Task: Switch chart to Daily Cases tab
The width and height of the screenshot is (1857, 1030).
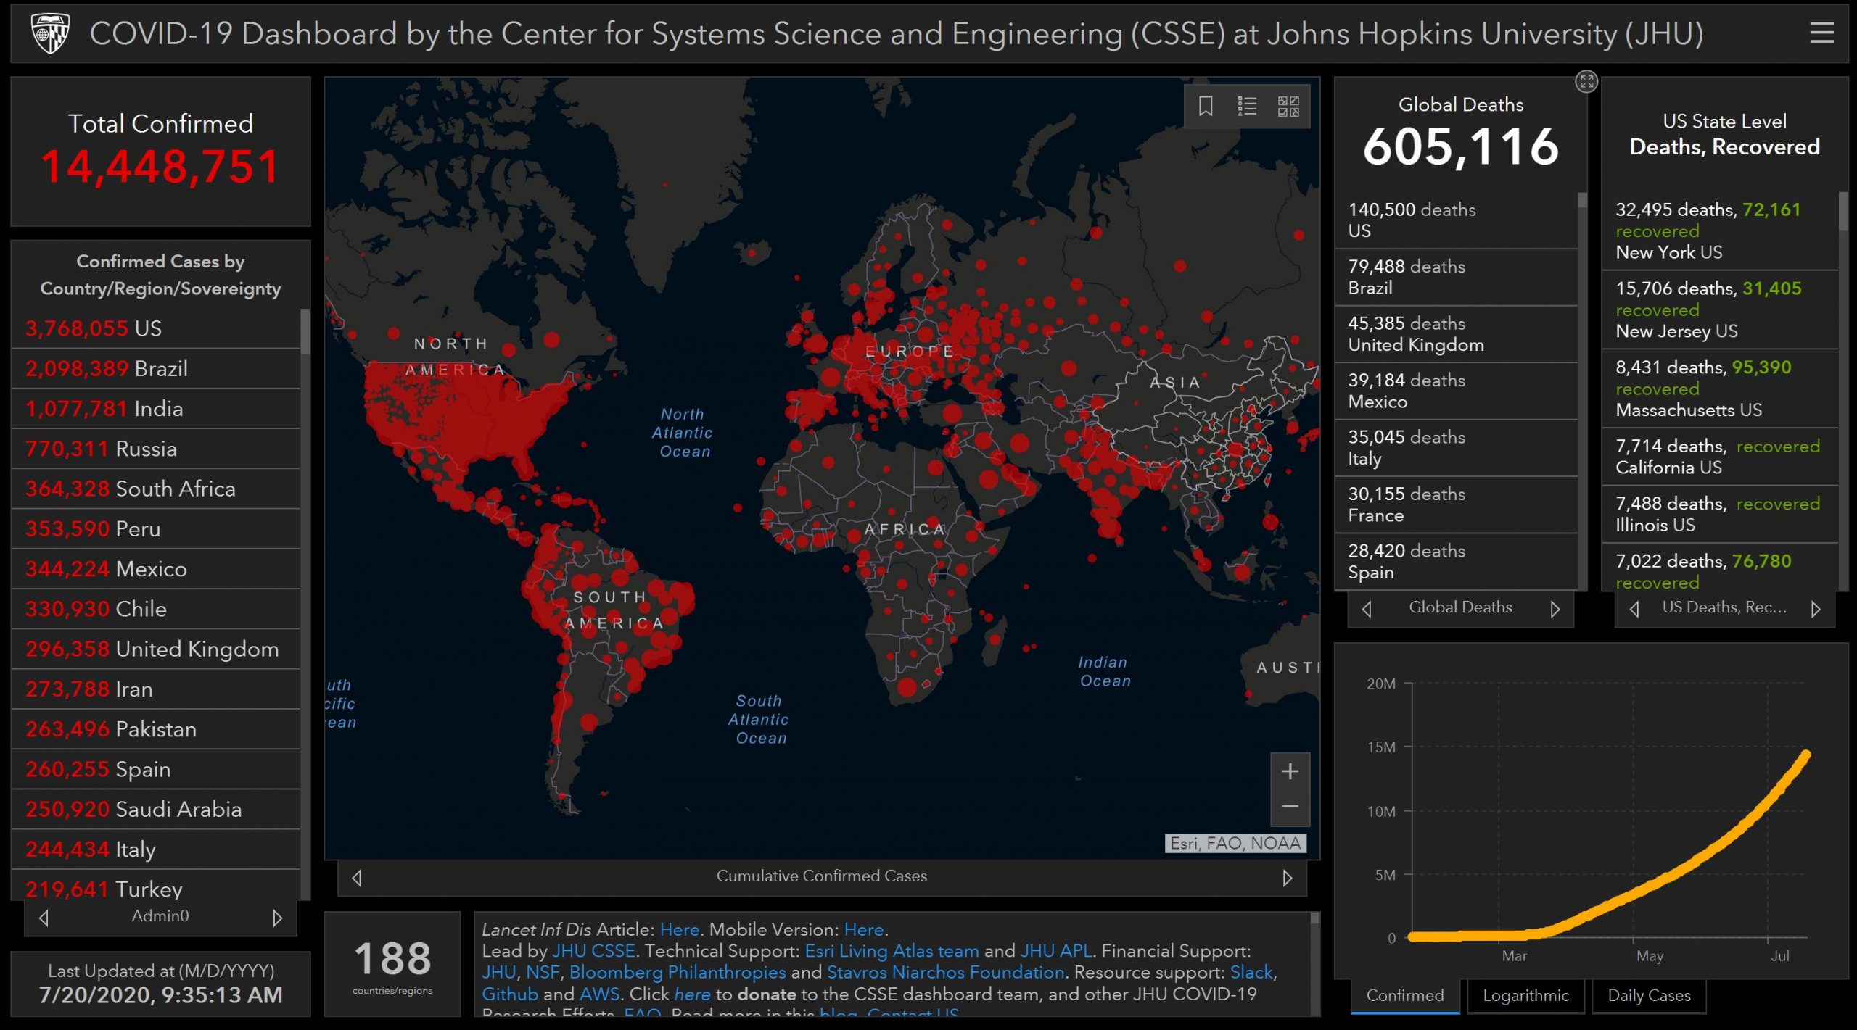Action: [x=1648, y=996]
